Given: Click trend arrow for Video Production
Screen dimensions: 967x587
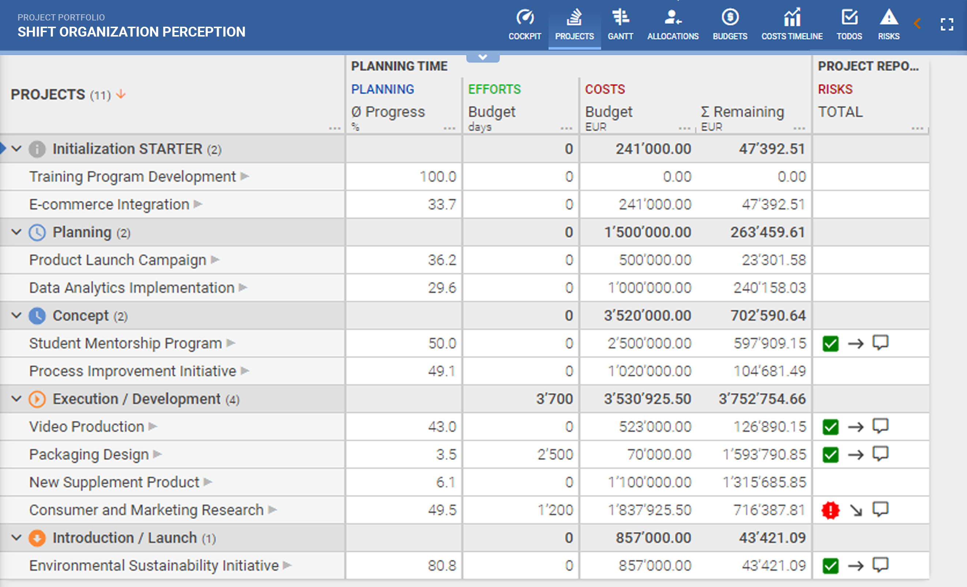Looking at the screenshot, I should click(x=856, y=427).
